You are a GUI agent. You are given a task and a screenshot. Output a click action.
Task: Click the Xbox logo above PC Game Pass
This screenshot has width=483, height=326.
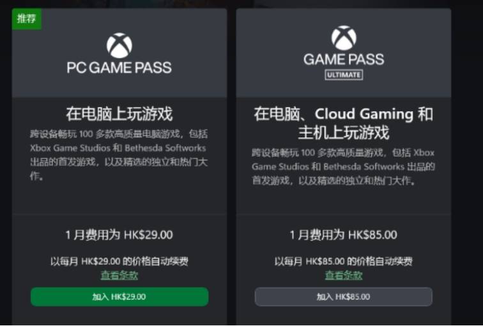(119, 45)
